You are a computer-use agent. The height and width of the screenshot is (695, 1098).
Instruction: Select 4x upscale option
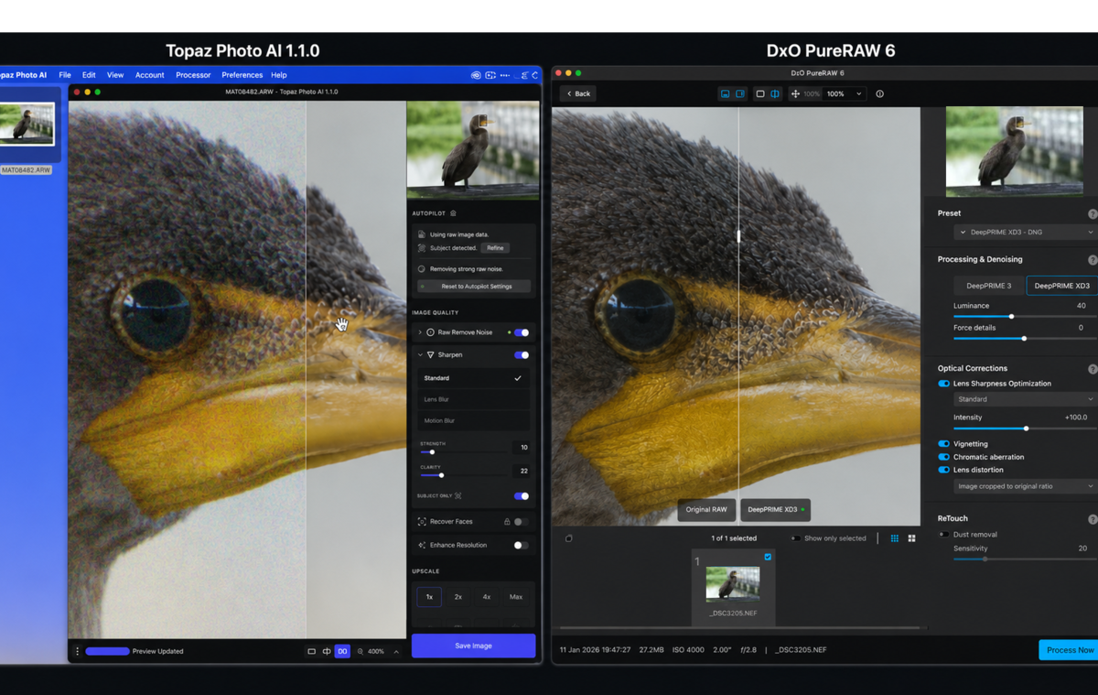click(x=487, y=597)
